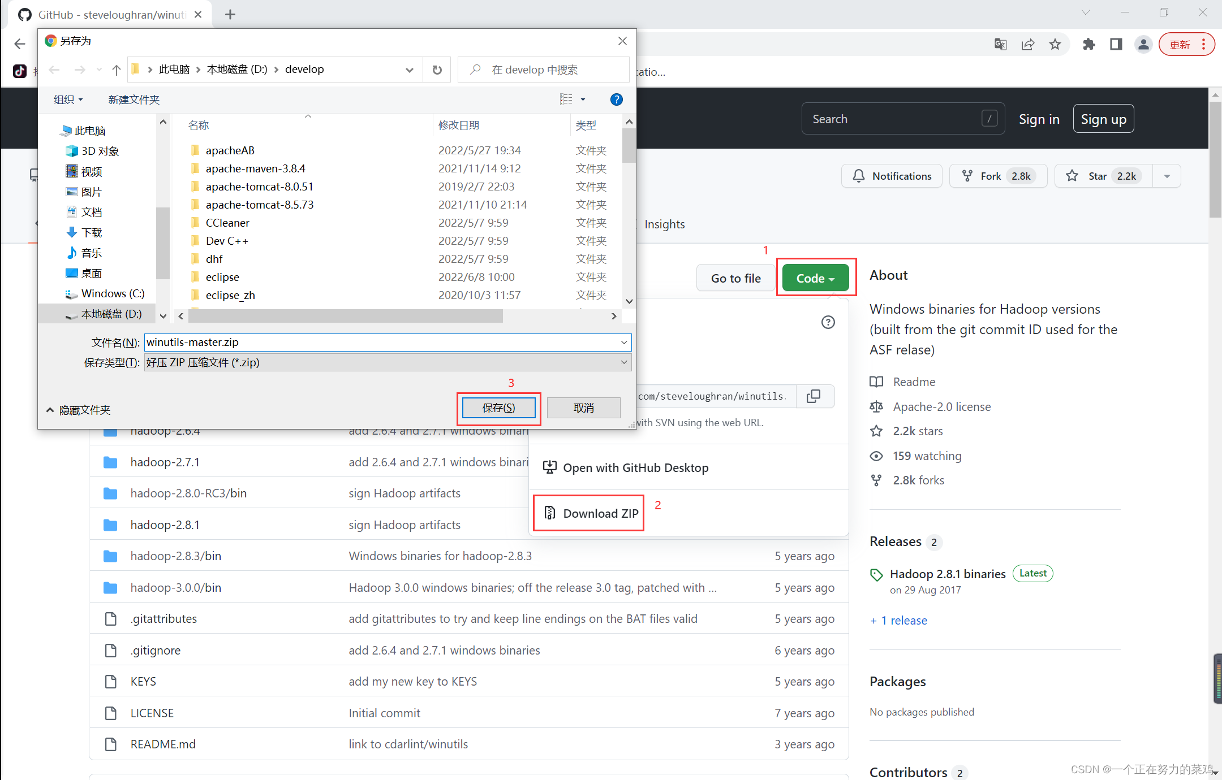Open Chrome extensions puzzle icon

point(1088,44)
